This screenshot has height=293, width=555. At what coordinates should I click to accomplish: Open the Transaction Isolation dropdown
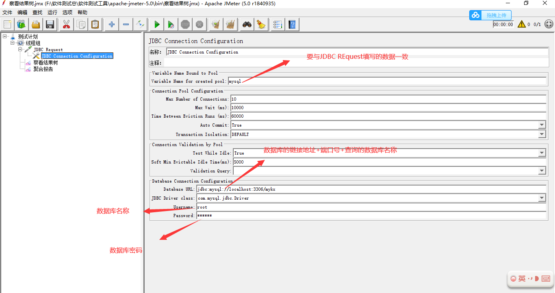point(542,134)
